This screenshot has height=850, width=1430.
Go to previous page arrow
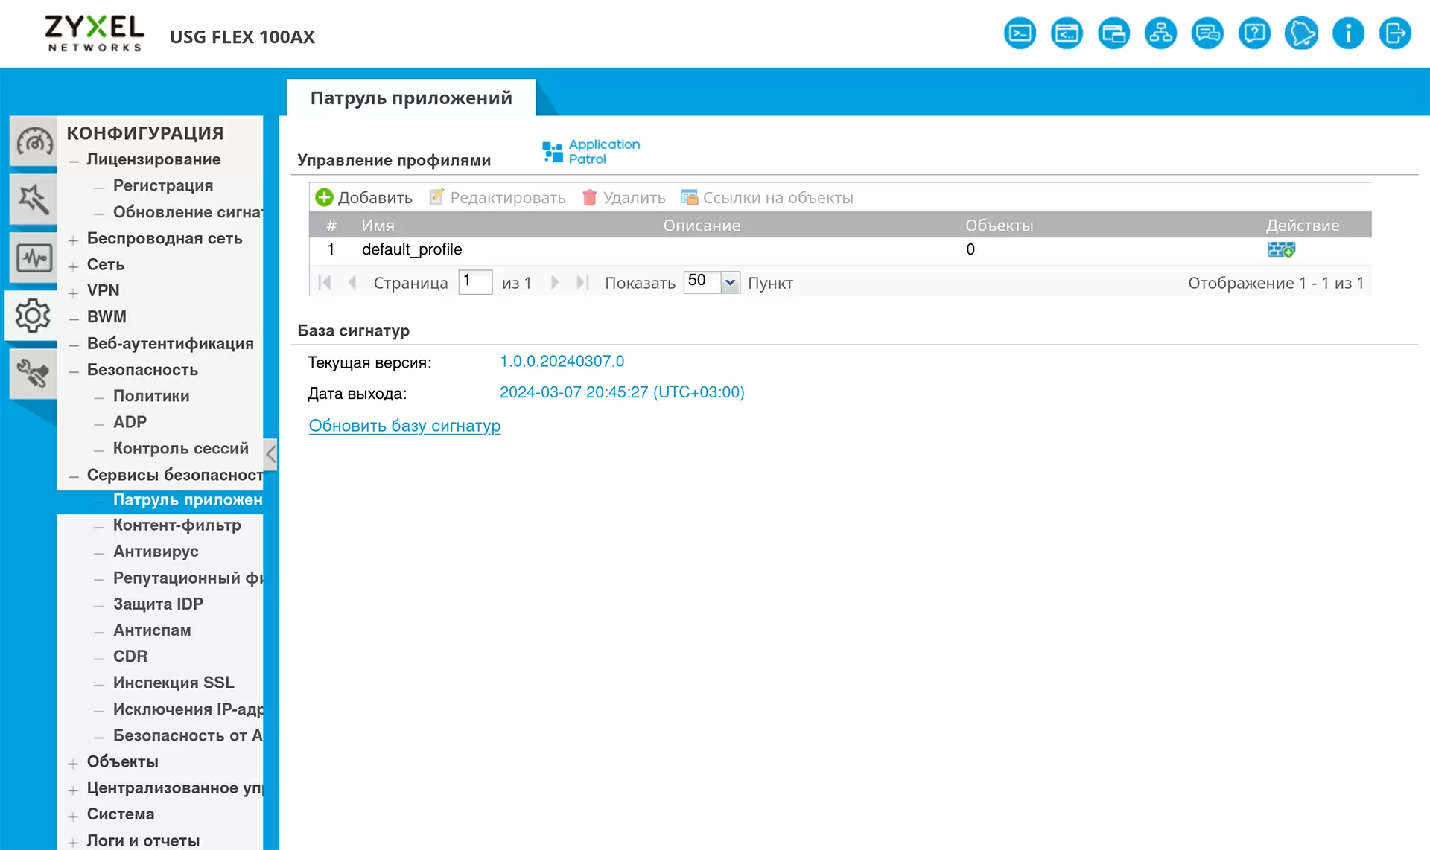coord(352,282)
